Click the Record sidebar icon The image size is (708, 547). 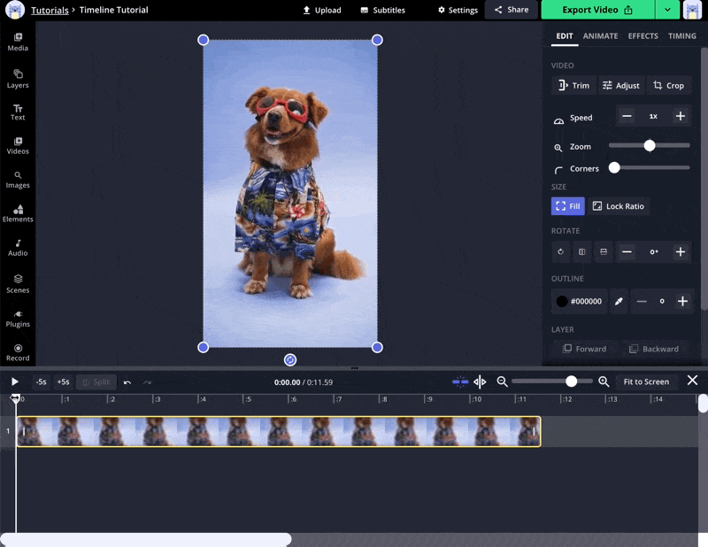pyautogui.click(x=18, y=352)
